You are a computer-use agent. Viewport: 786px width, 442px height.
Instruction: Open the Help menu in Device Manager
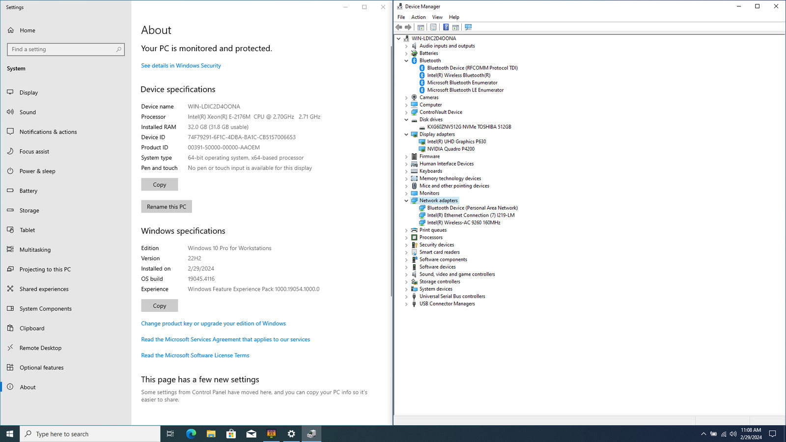pos(454,17)
